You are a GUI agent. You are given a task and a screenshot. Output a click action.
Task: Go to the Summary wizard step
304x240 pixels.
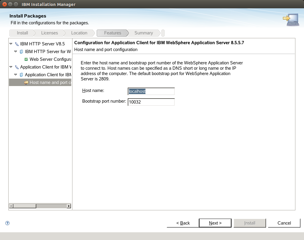pos(144,33)
